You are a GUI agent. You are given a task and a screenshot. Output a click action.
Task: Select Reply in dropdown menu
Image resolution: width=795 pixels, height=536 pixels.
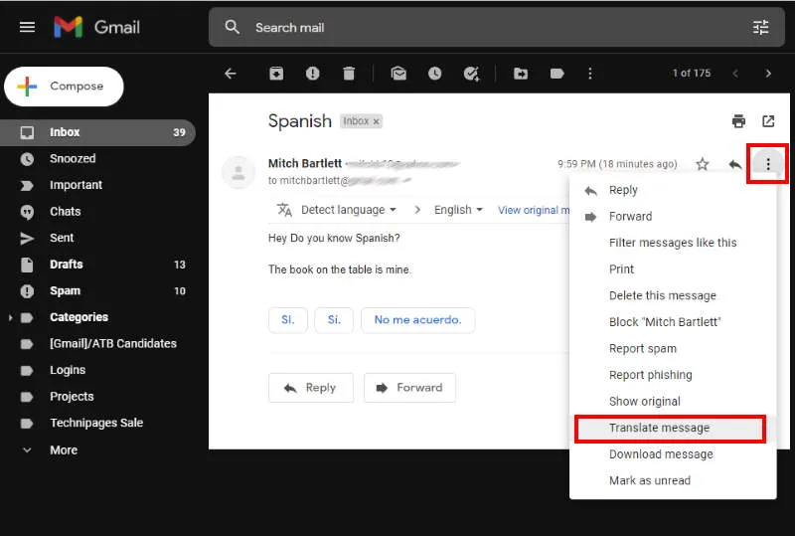[x=673, y=190]
